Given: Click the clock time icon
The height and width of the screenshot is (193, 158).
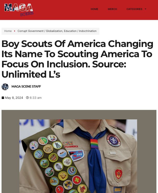Looking at the screenshot, I should click(x=27, y=98).
